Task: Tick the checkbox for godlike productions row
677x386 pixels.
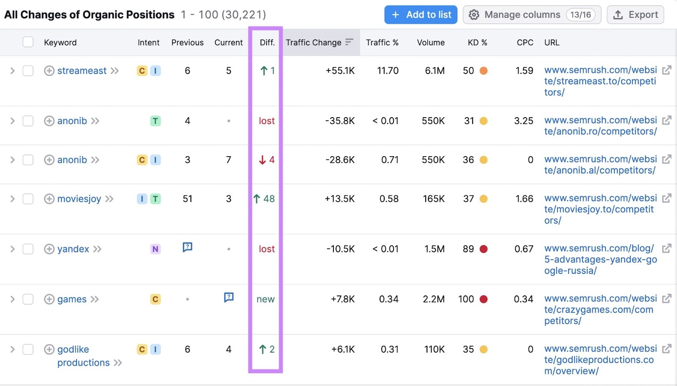Action: (28, 349)
